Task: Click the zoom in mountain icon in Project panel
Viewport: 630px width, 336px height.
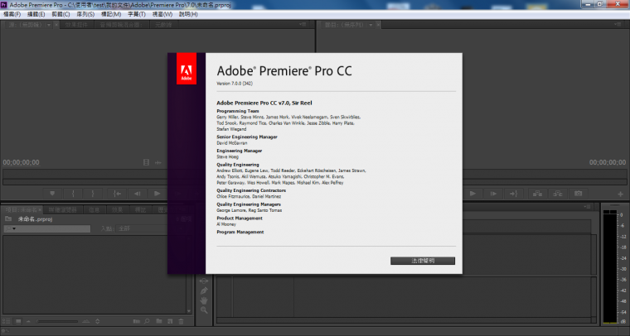Action: click(x=85, y=321)
